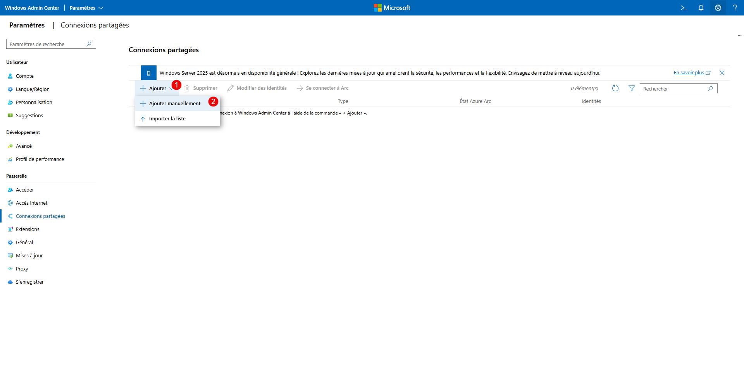This screenshot has height=368, width=744.
Task: Dismiss the Windows Server 2025 banner
Action: tap(722, 73)
